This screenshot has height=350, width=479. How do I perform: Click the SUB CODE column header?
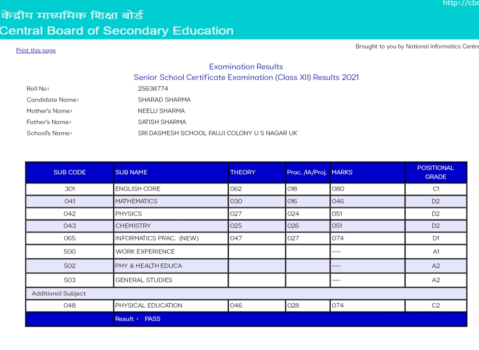click(70, 172)
